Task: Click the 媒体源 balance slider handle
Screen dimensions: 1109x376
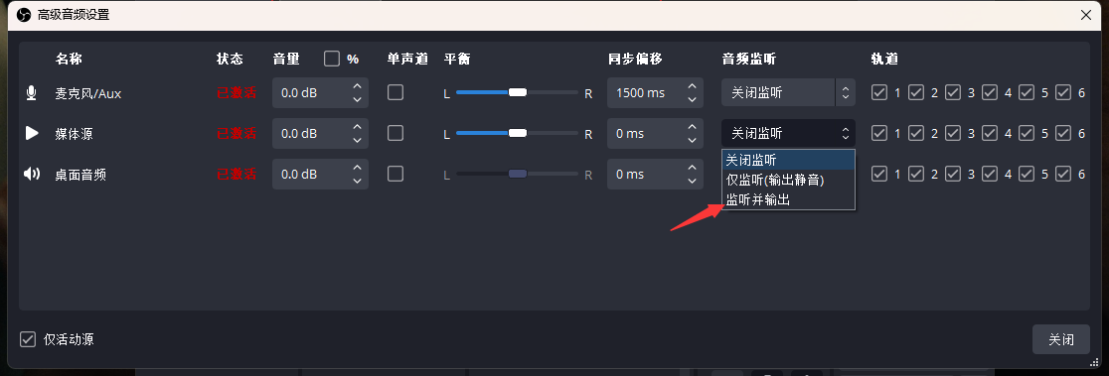Action: click(x=518, y=133)
